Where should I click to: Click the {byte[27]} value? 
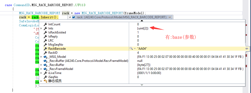(144, 65)
